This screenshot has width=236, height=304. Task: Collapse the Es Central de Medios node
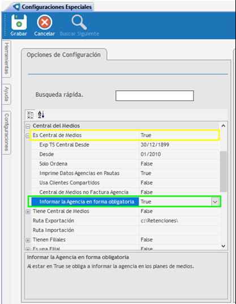(28, 136)
